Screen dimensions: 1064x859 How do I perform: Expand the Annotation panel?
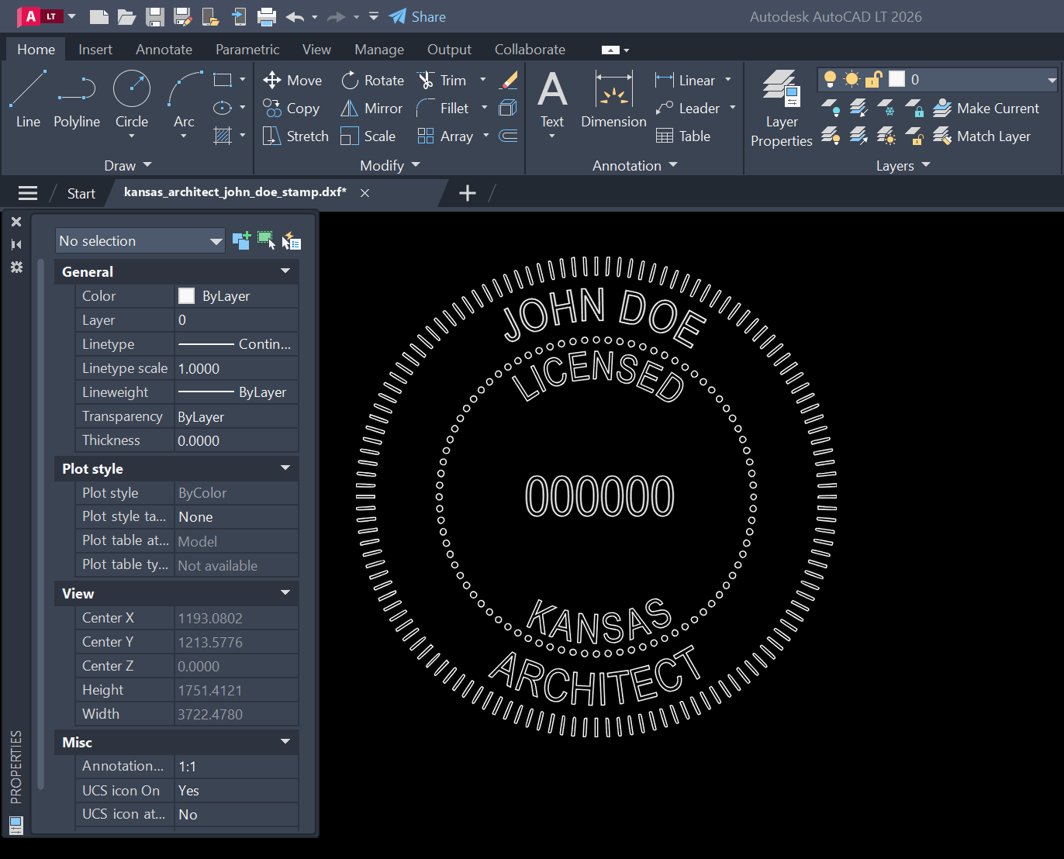pyautogui.click(x=635, y=165)
